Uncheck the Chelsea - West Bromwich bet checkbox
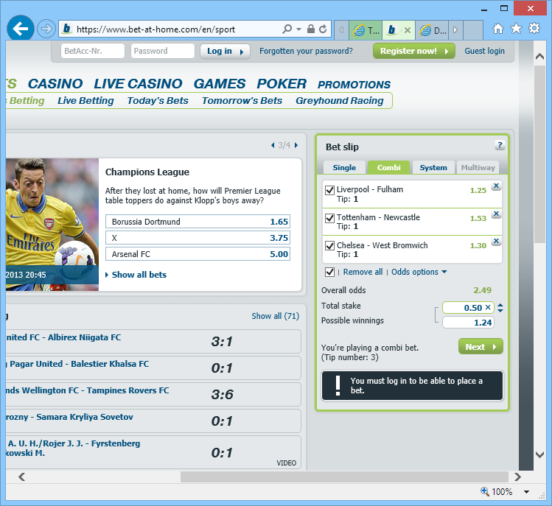The height and width of the screenshot is (506, 552). (329, 245)
